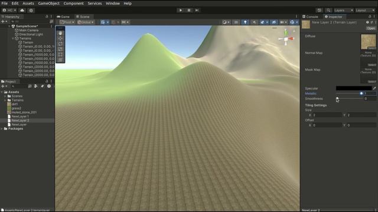The width and height of the screenshot is (378, 212).
Task: Click the eyedropper next to Specular
Action: click(x=374, y=88)
